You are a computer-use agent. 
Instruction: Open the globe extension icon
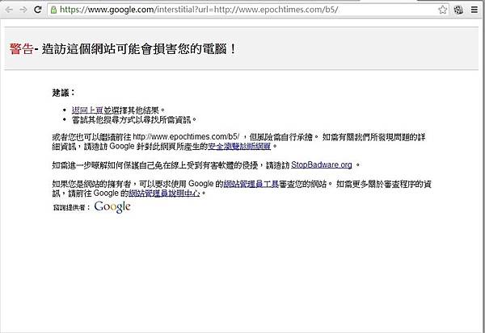point(458,10)
